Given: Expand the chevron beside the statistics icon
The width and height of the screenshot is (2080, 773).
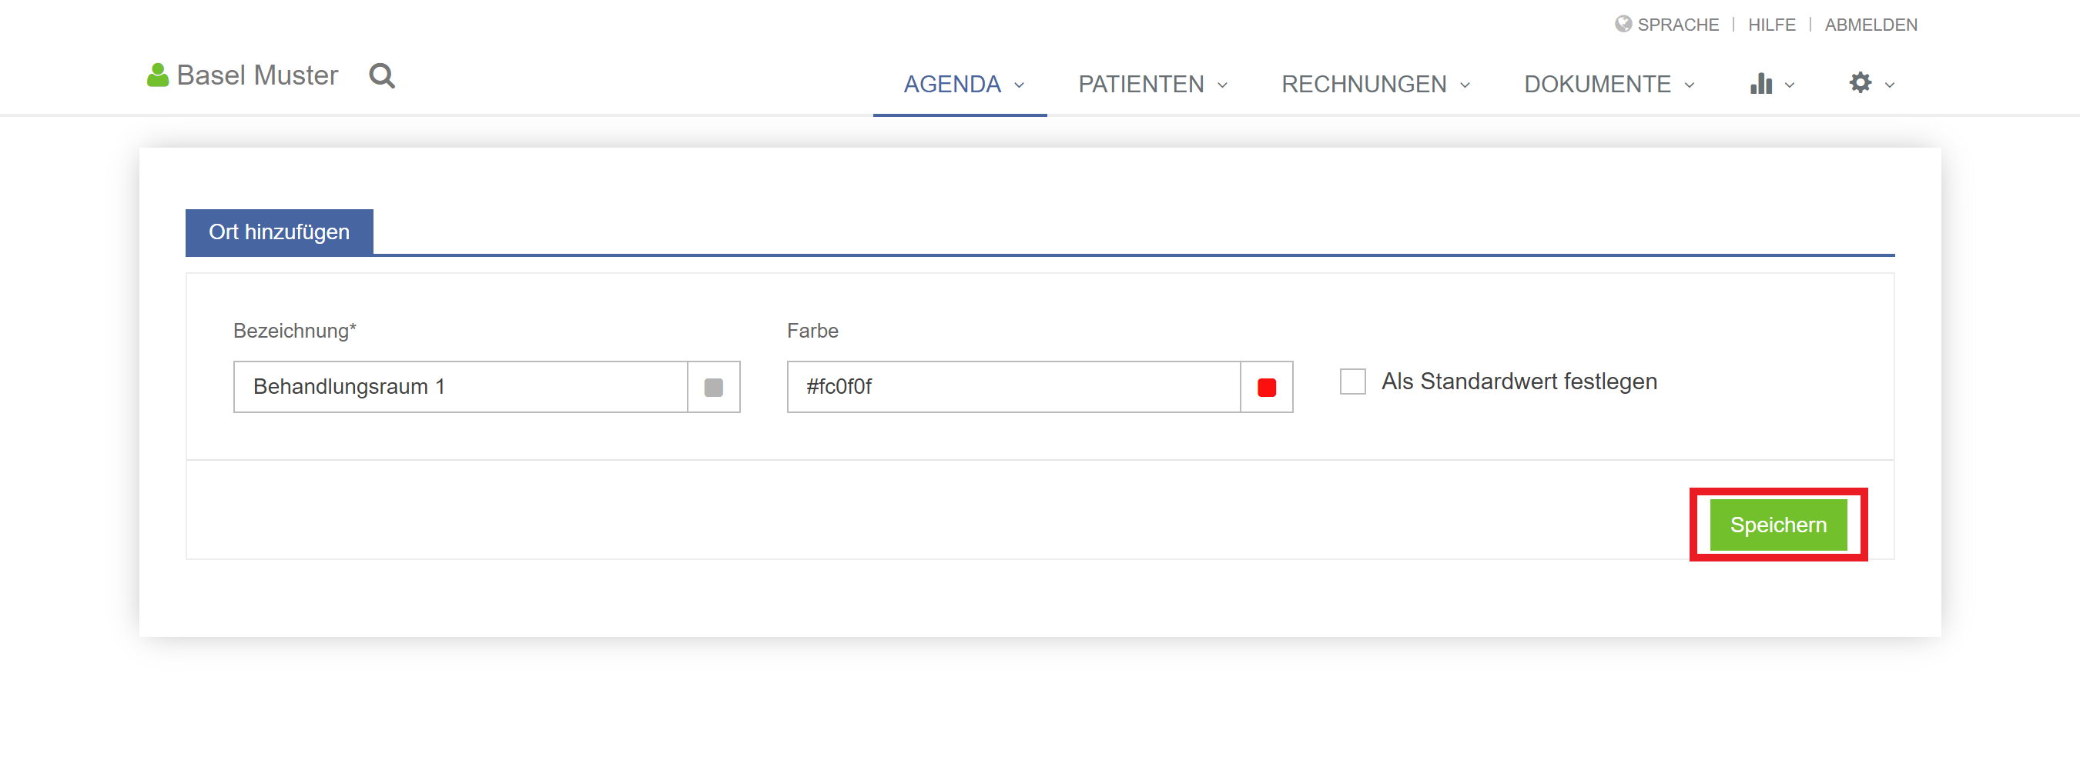Looking at the screenshot, I should (x=1790, y=85).
